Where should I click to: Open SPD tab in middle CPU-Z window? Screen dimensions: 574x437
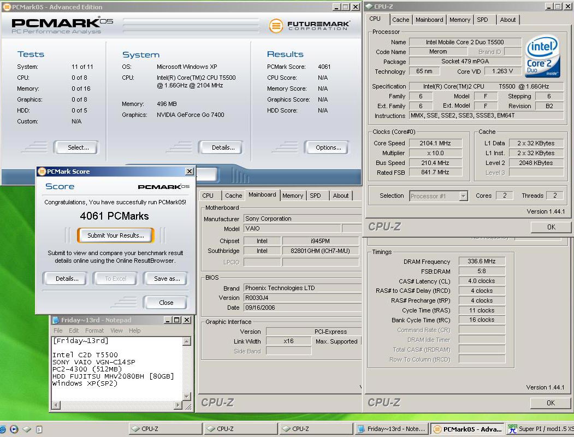315,196
